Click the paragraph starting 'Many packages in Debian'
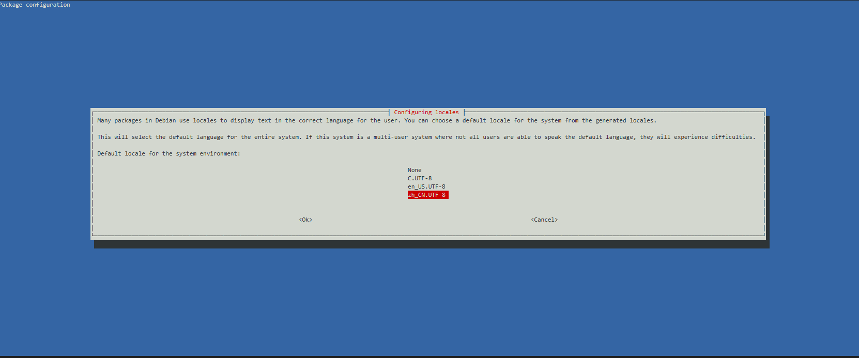Image resolution: width=859 pixels, height=358 pixels. (376, 120)
